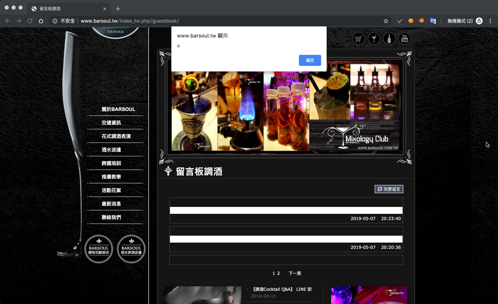
Task: Open the 【調酒Cocktail Q&A】 LINE news link
Action: (x=281, y=289)
